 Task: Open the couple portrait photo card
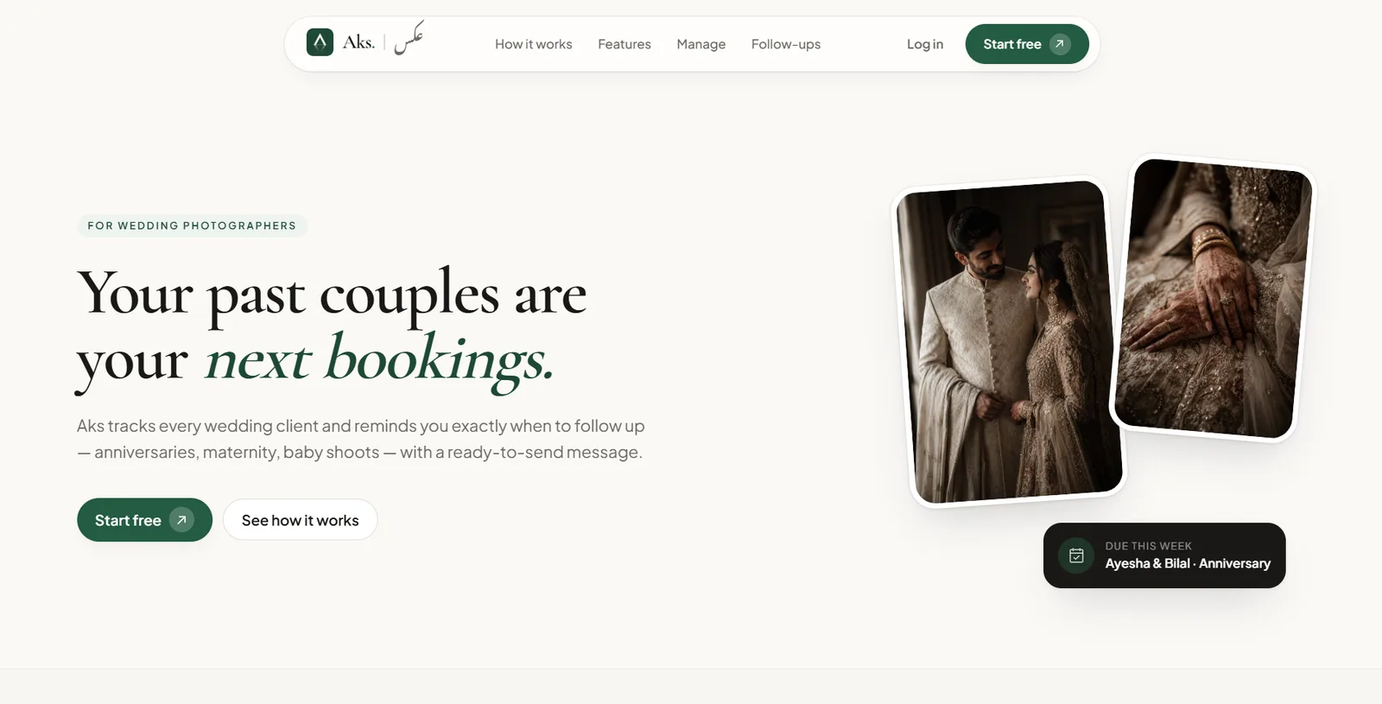1009,342
